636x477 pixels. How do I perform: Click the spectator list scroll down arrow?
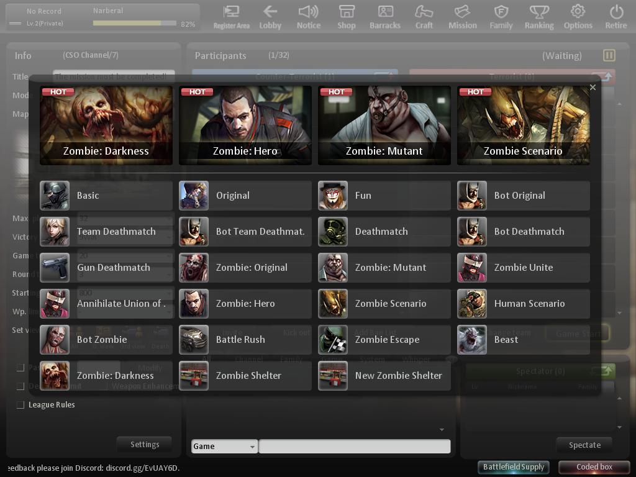619,427
